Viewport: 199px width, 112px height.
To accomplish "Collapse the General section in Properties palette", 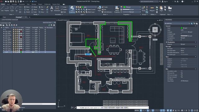I will point(195,26).
